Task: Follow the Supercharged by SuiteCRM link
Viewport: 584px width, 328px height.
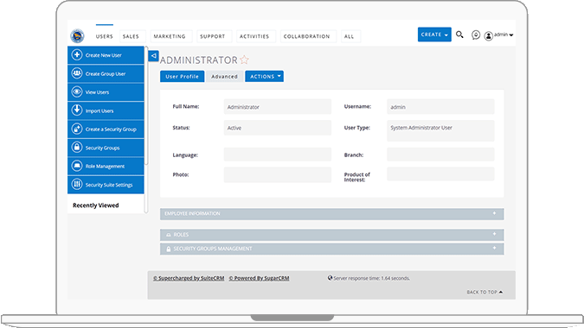Action: [x=189, y=278]
